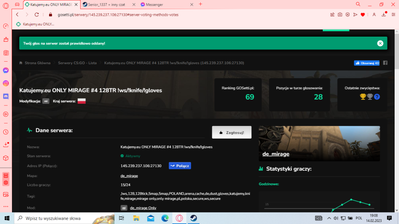The image size is (399, 224).
Task: Reload the current page
Action: 37,14
